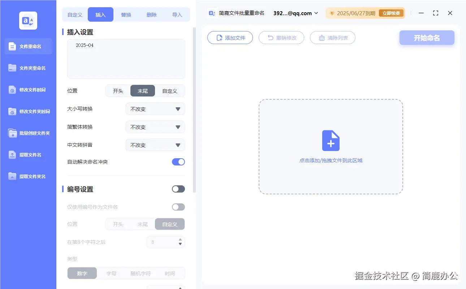Click the 点击添加/拖拽文件到此区域 drop zone text
466x289 pixels.
coord(331,160)
